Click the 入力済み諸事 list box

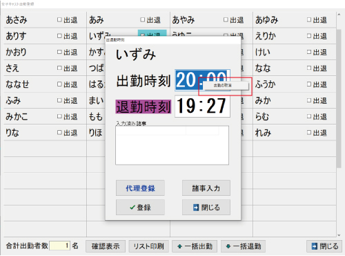tap(172, 145)
